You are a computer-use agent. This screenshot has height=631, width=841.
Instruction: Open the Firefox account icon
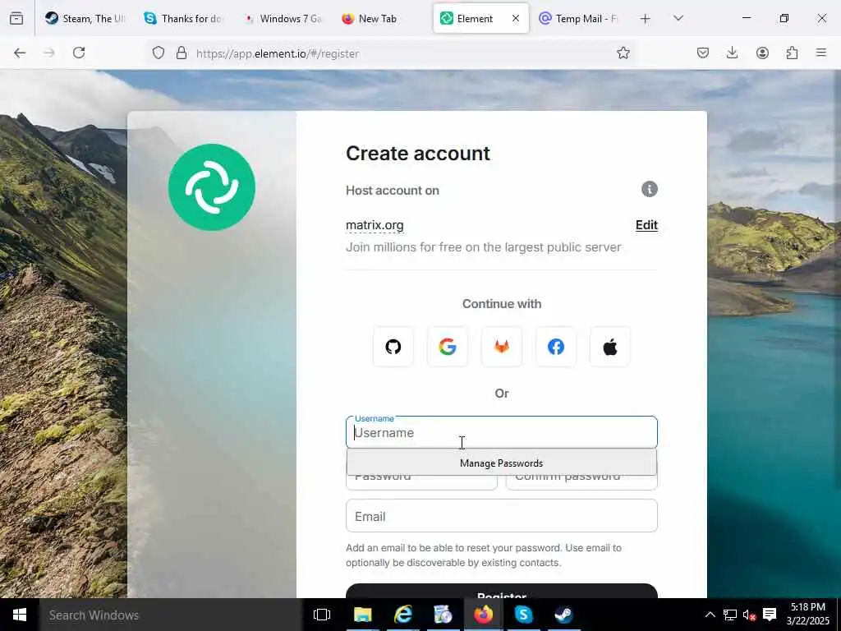tap(762, 53)
